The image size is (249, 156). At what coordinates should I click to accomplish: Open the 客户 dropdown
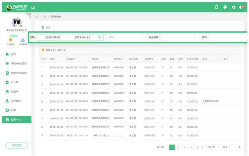click(228, 37)
